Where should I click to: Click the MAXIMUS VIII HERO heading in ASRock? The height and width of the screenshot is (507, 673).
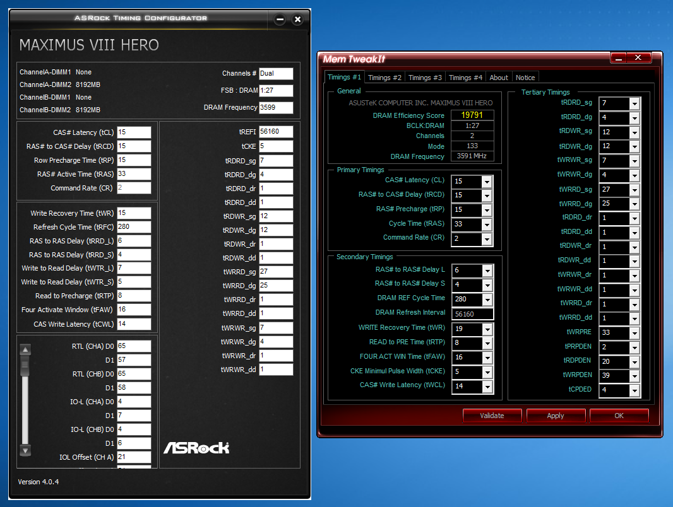89,45
